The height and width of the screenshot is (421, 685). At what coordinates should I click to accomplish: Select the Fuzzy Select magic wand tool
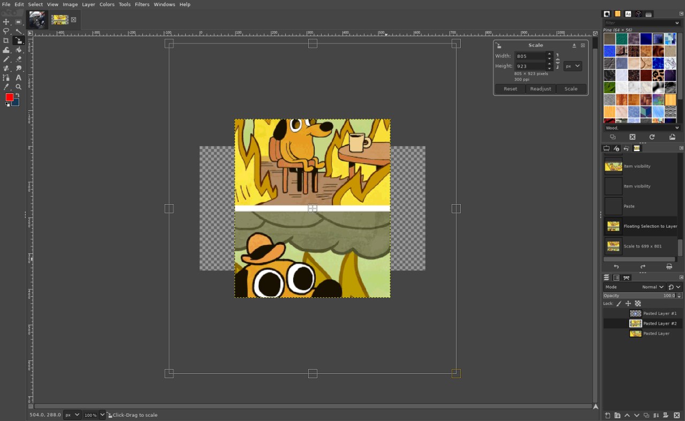tap(18, 31)
